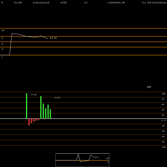Click the 80 label on MR axis
The image size is (167, 167).
163,99
